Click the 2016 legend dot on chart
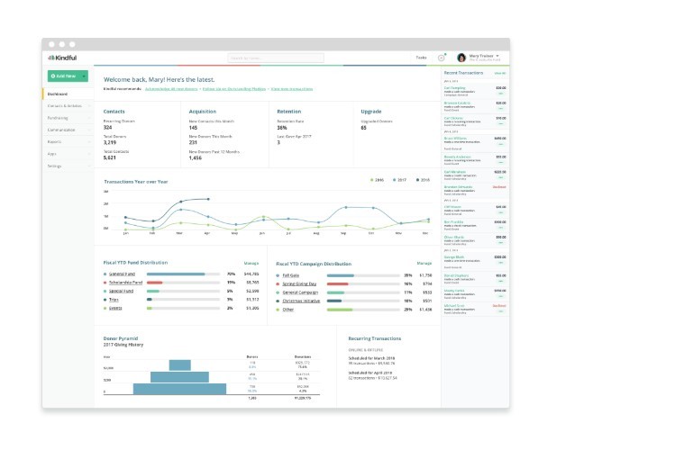 pyautogui.click(x=372, y=180)
